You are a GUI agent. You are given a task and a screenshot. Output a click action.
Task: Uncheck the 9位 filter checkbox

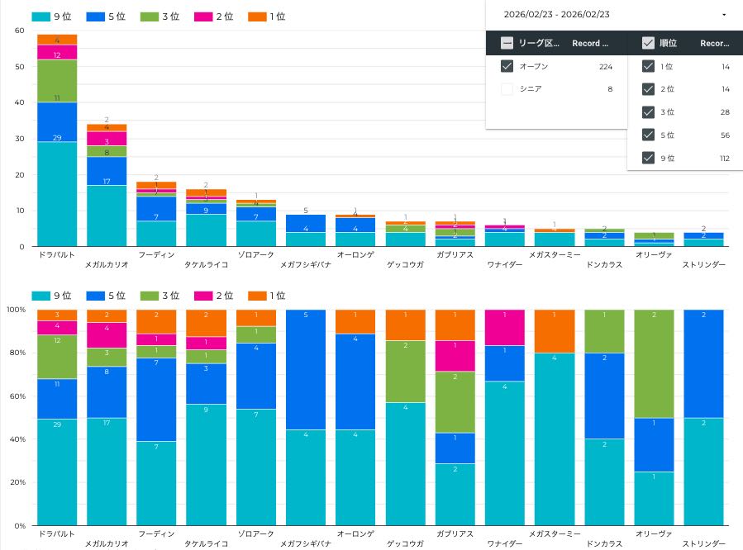[648, 159]
